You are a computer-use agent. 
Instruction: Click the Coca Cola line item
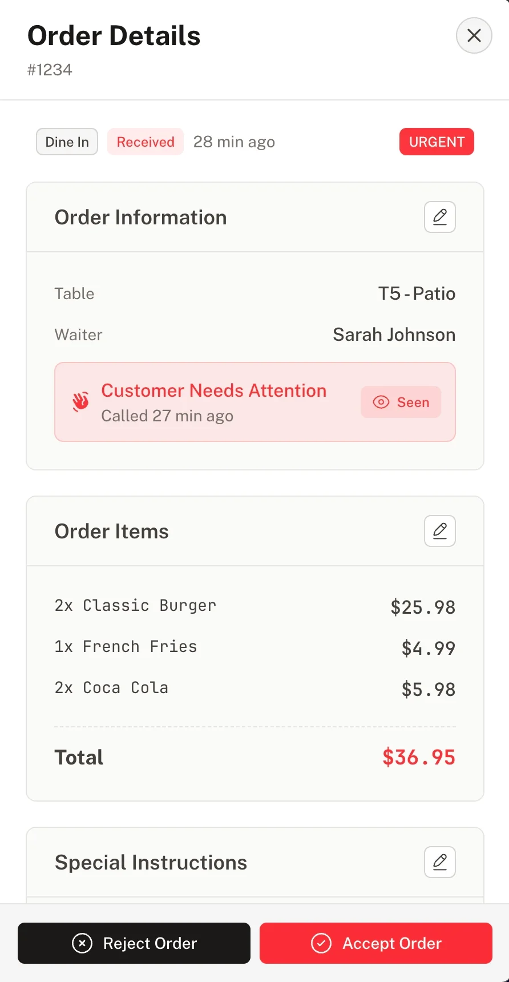pyautogui.click(x=111, y=687)
